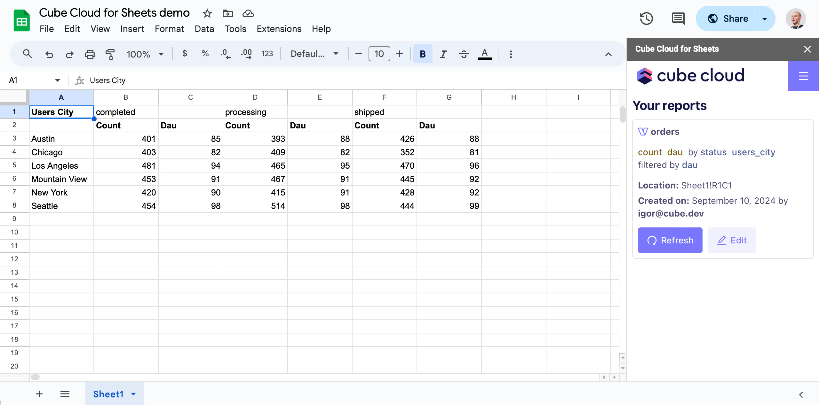Star the Cube Cloud for Sheets demo
Screen dimensions: 819x405
[x=207, y=13]
